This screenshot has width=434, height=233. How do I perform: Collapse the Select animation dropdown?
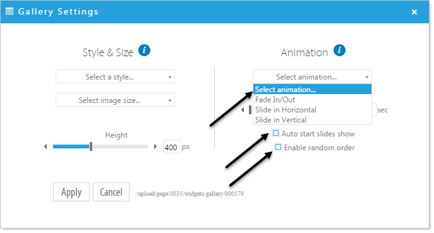[312, 76]
